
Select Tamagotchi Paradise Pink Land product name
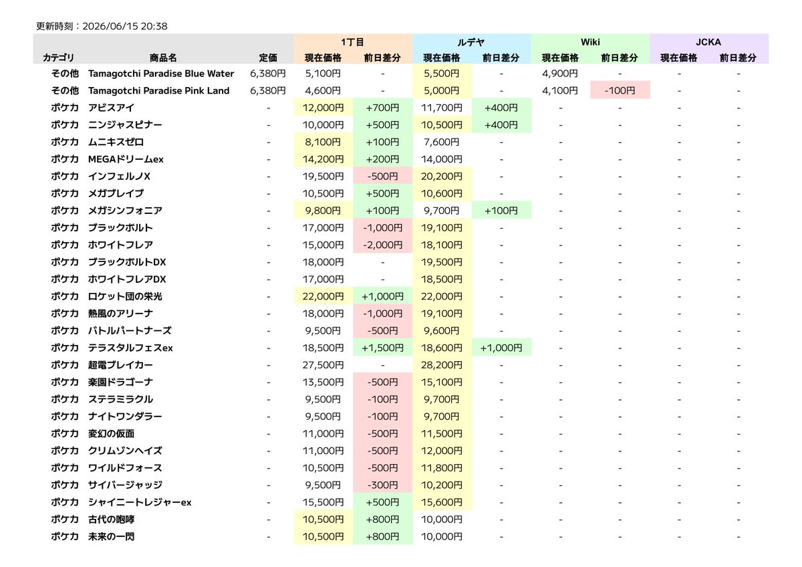tap(159, 91)
